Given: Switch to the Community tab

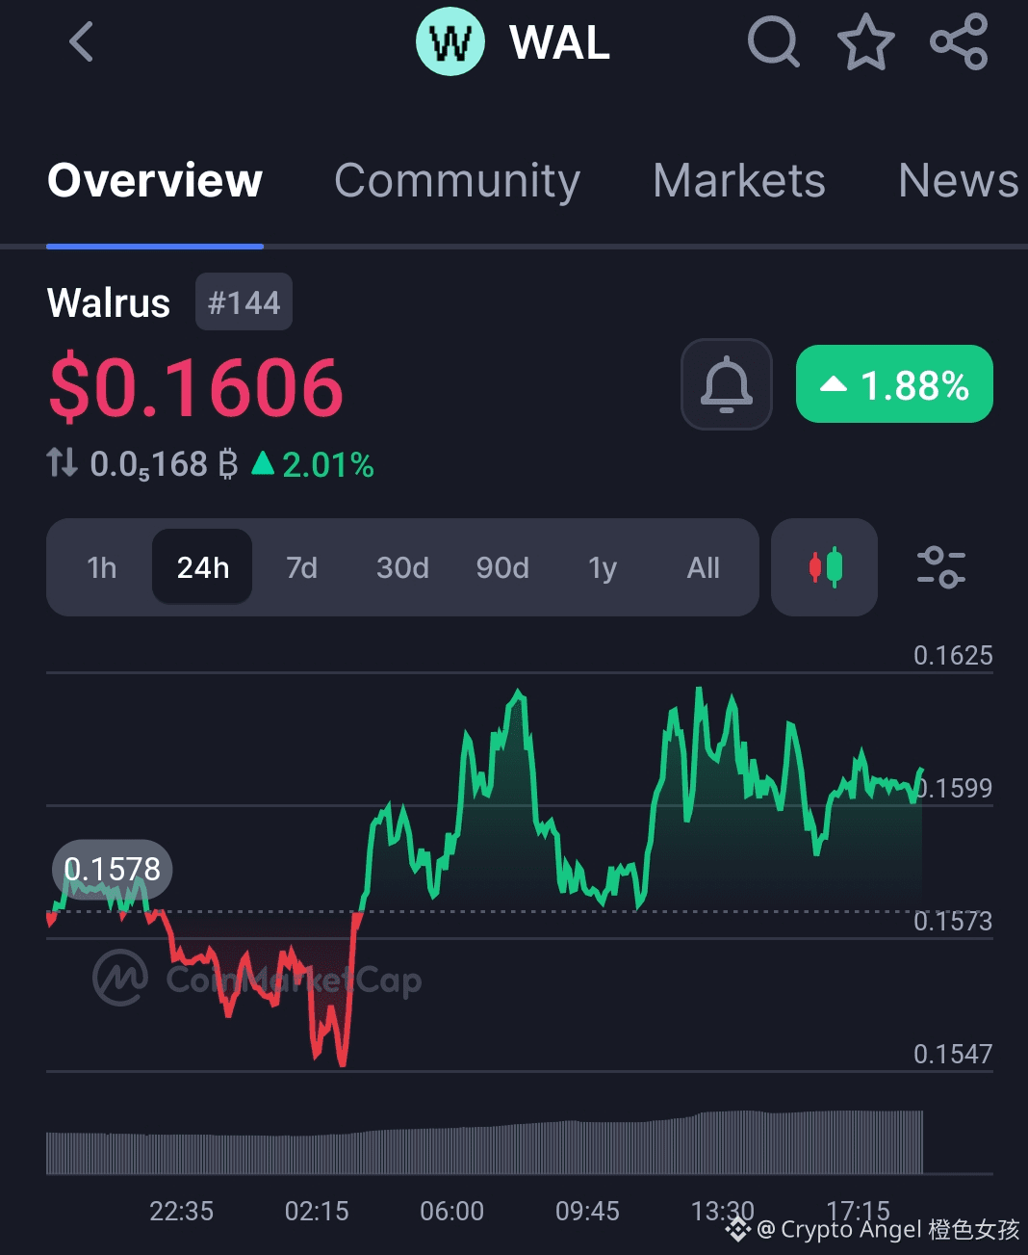Looking at the screenshot, I should [457, 181].
